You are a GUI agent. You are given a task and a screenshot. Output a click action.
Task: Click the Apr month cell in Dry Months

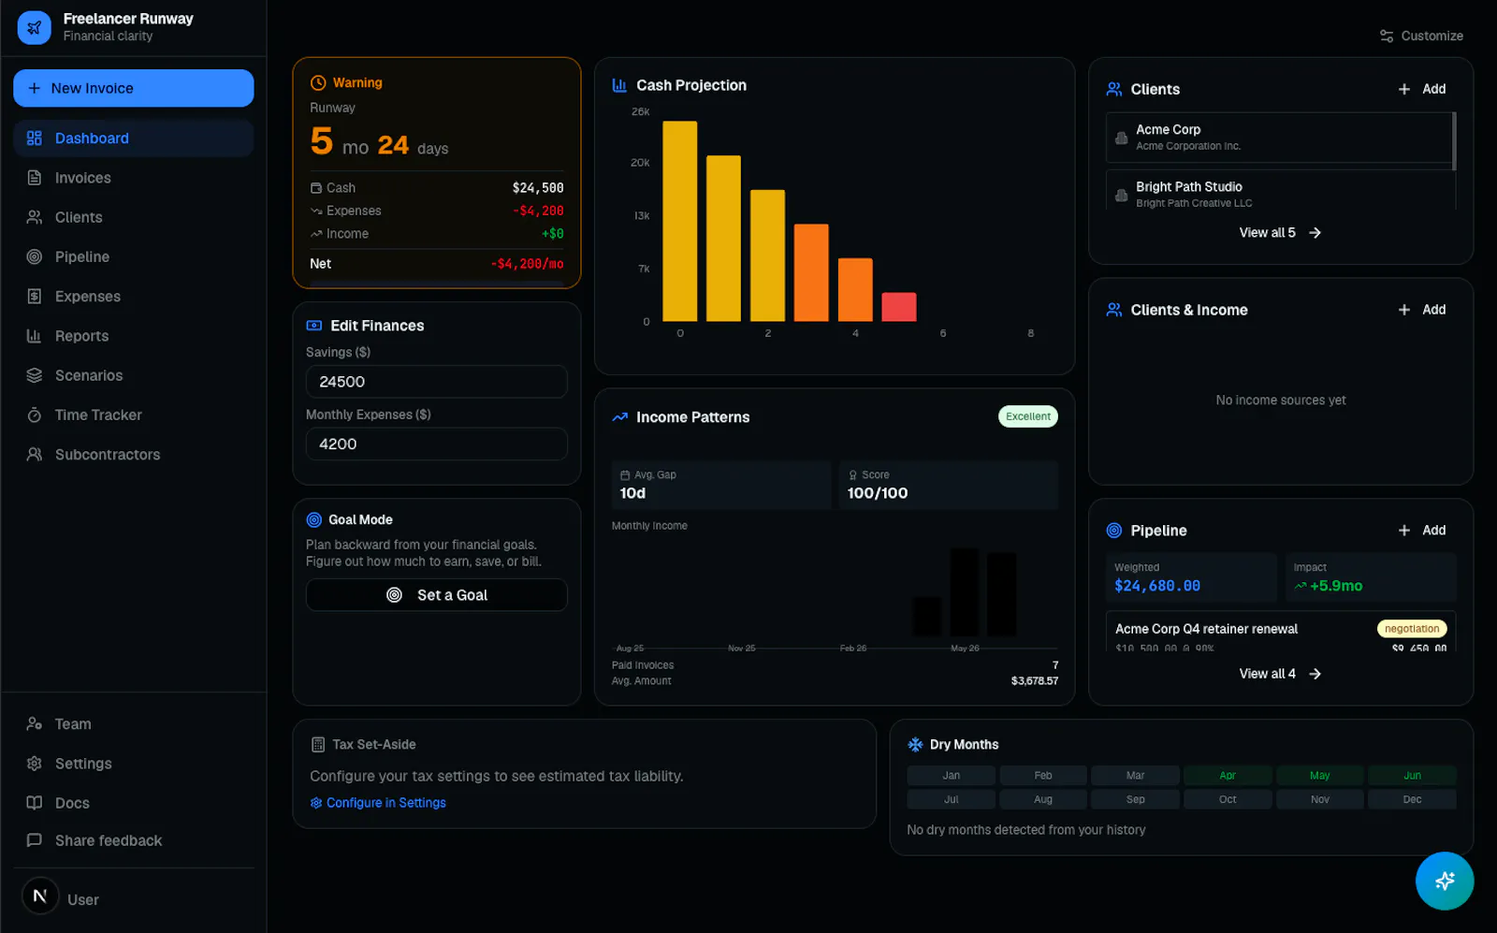[1228, 776]
